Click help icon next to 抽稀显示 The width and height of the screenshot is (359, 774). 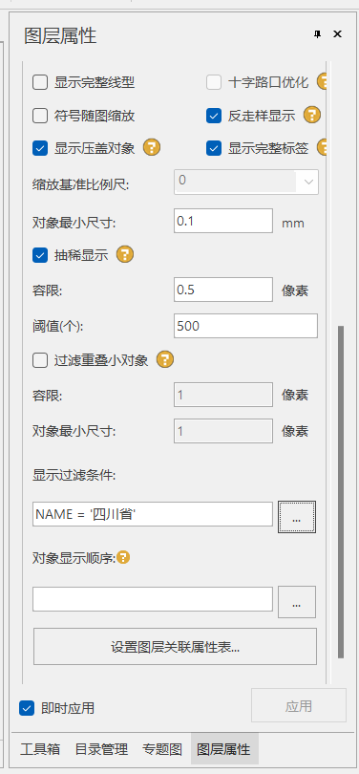125,255
